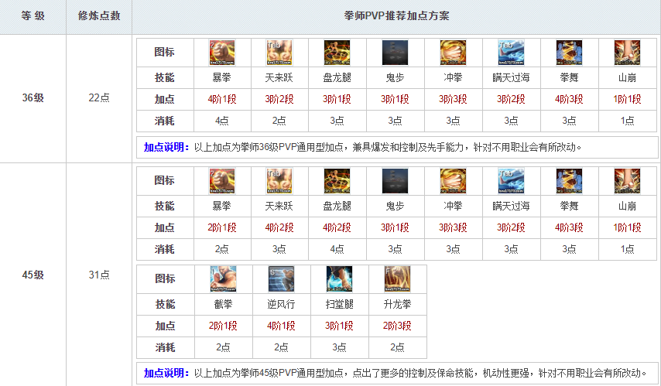661x386 pixels.
Task: Click 3阶1段 value under 扫堂腿
Action: pyautogui.click(x=339, y=326)
